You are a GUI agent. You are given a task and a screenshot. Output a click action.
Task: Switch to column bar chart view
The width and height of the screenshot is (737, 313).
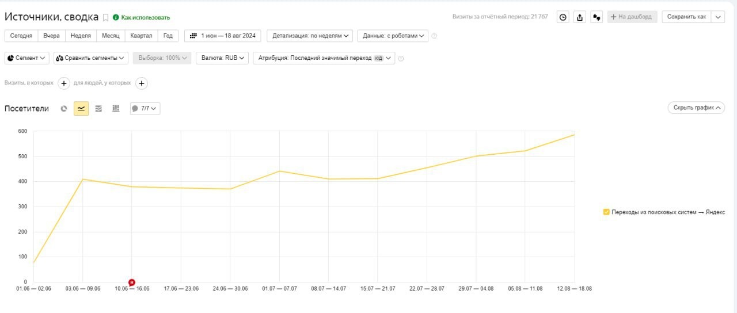point(116,108)
